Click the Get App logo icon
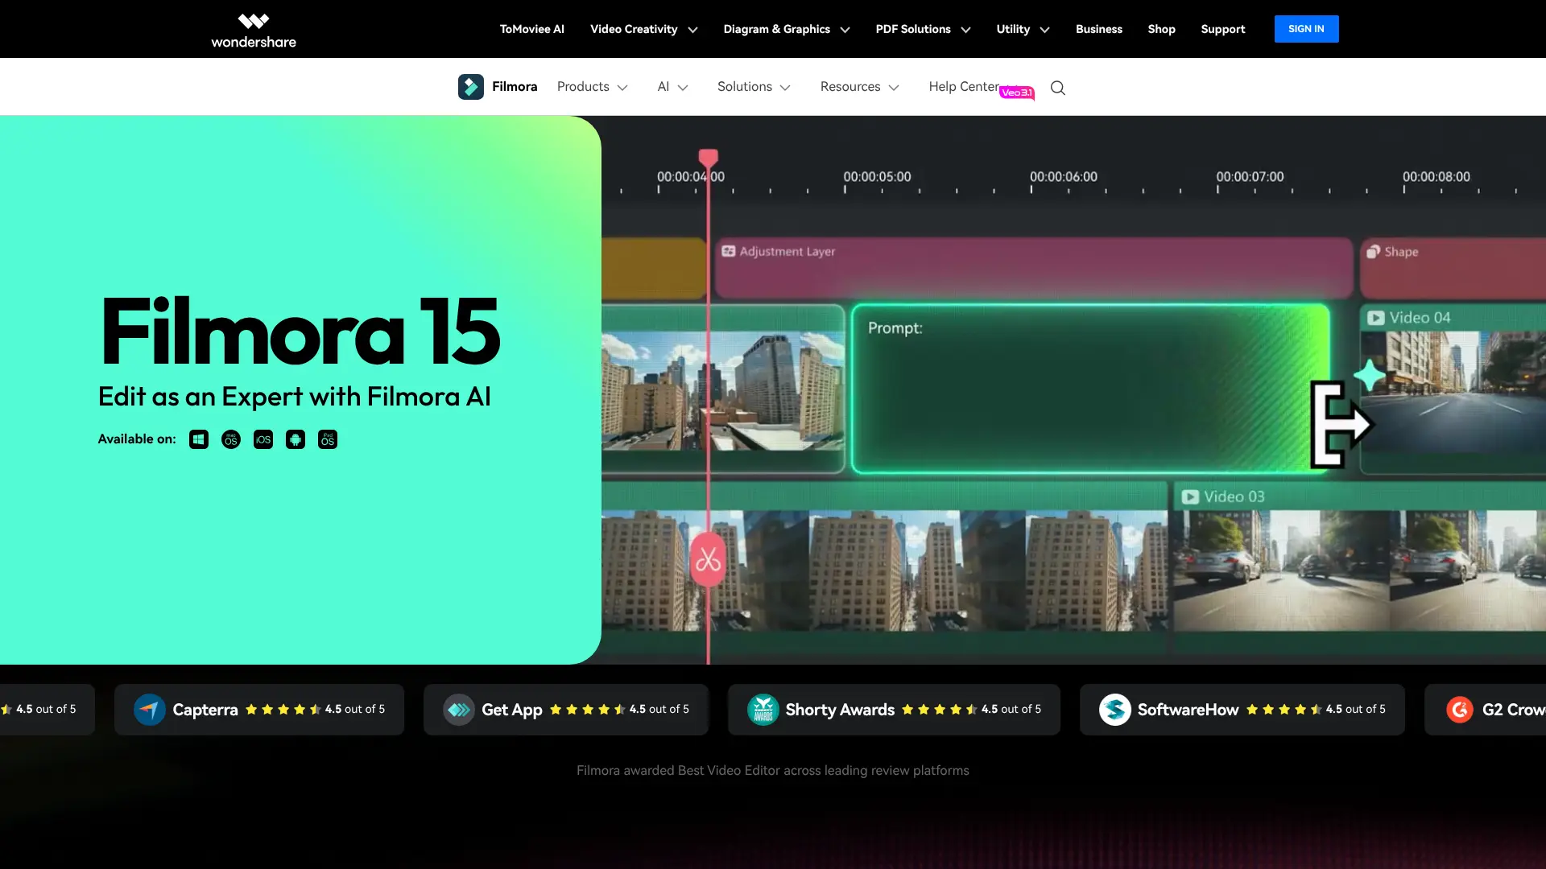 (x=459, y=710)
